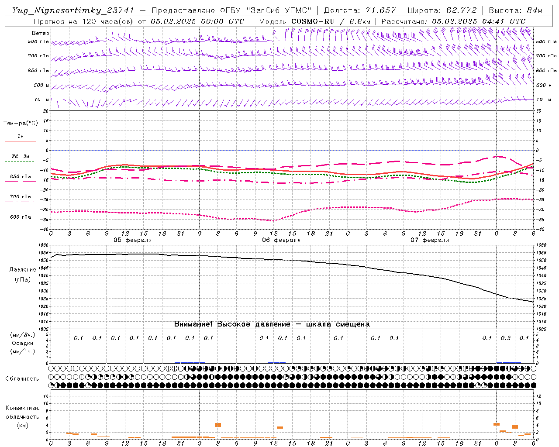Click the '10 м' wind level label on the left axis

tap(42, 100)
